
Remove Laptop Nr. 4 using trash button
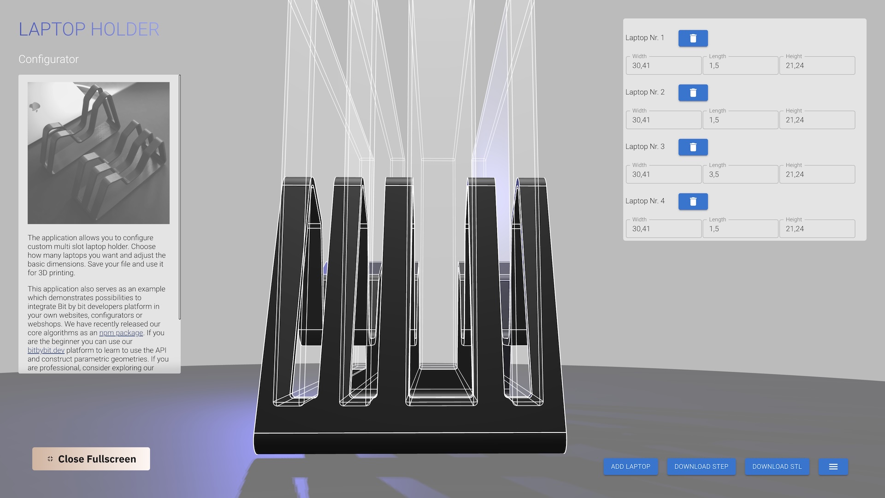pos(693,202)
